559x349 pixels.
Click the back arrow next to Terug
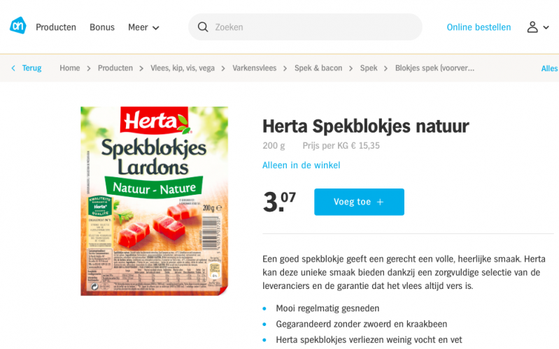pyautogui.click(x=13, y=68)
